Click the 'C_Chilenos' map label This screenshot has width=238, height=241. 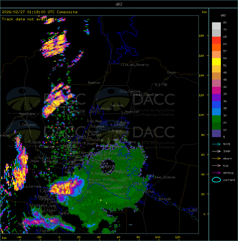click(27, 125)
